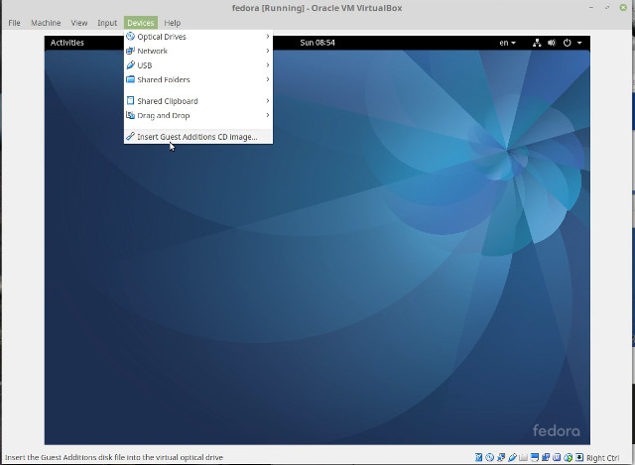Click the power icon in guest top bar
635x465 pixels.
point(568,43)
